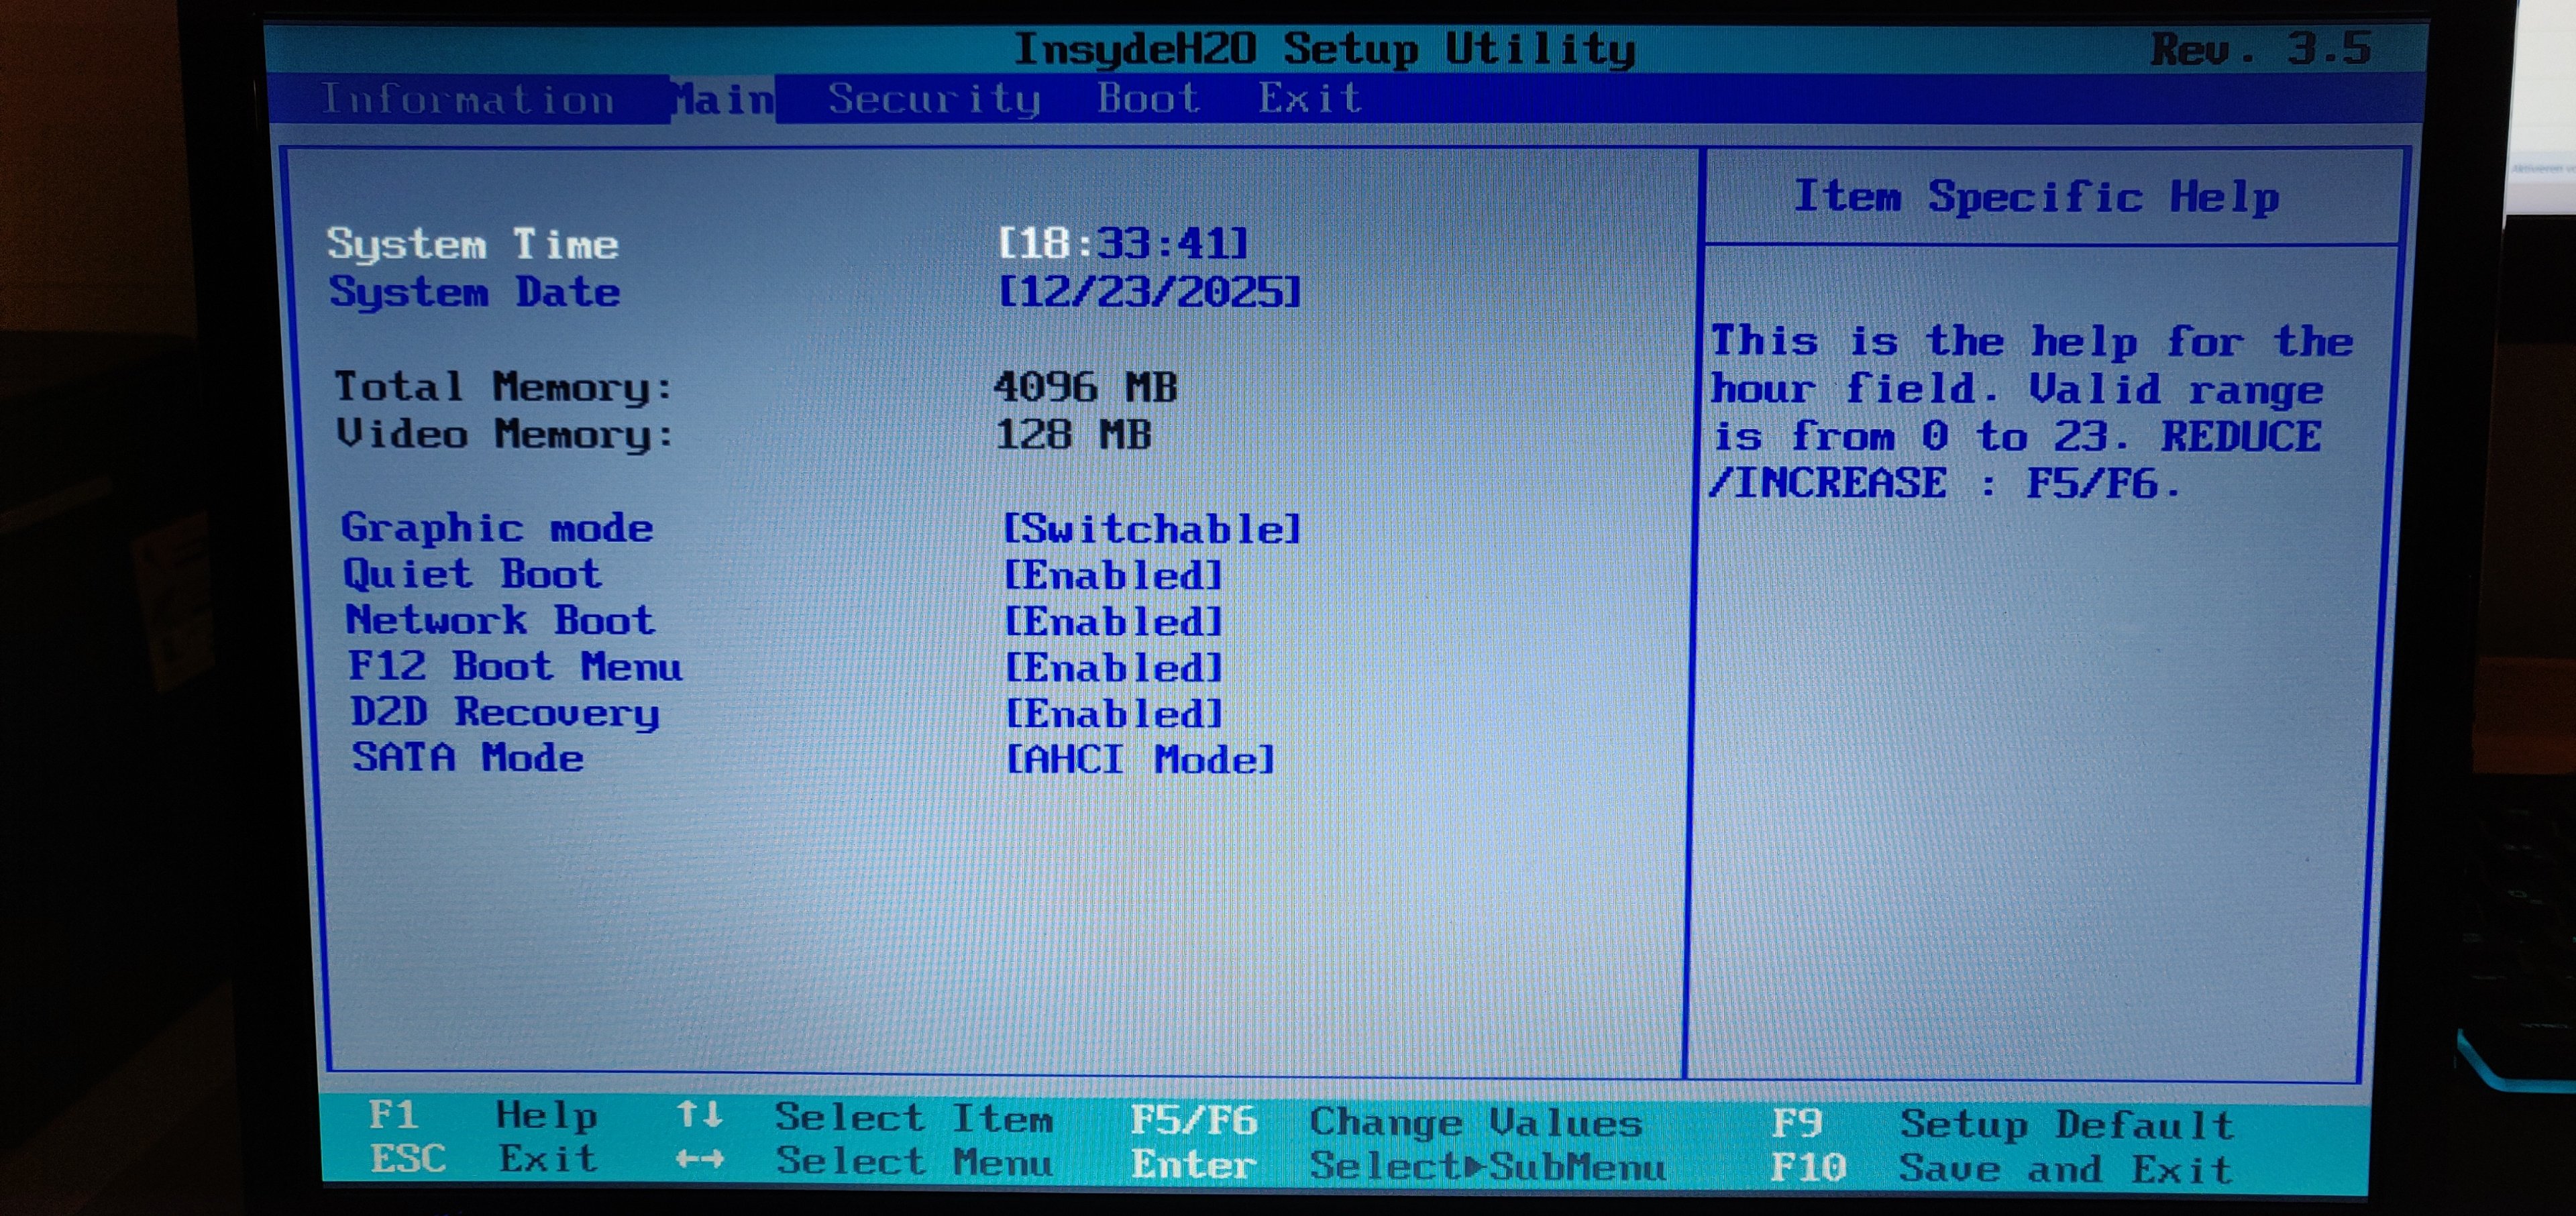Open the Boot tab
The image size is (2576, 1216).
(x=1148, y=98)
